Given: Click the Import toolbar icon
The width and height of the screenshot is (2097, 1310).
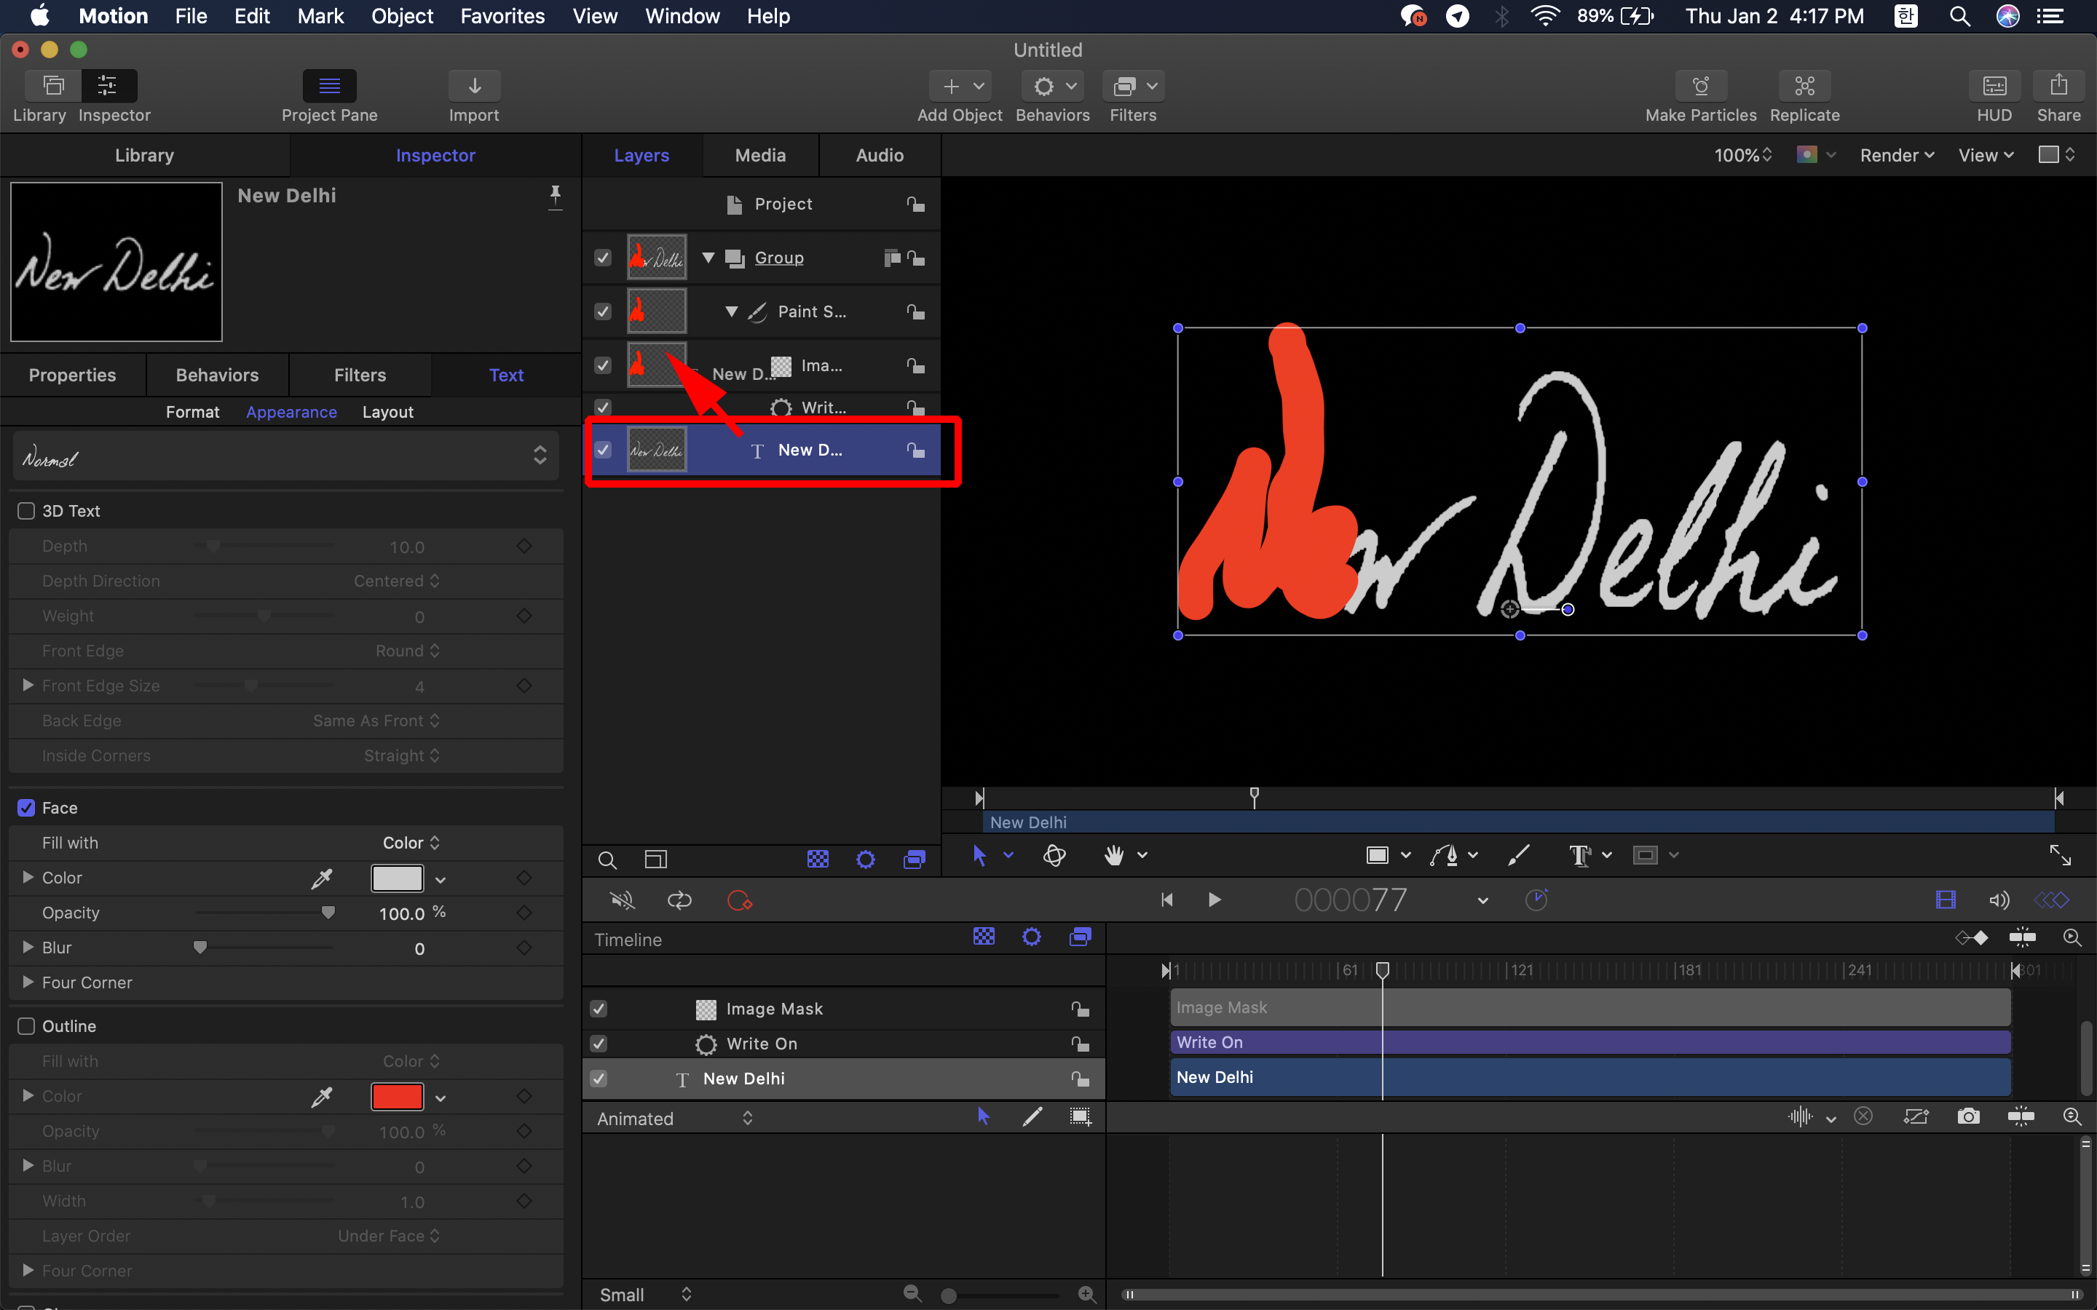Looking at the screenshot, I should pyautogui.click(x=473, y=86).
